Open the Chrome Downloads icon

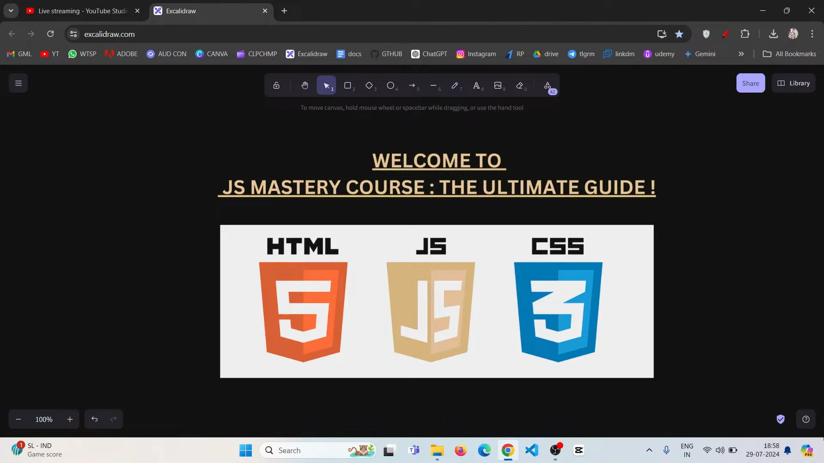pyautogui.click(x=773, y=34)
